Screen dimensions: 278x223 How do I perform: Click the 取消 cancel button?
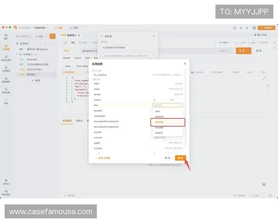(x=167, y=158)
